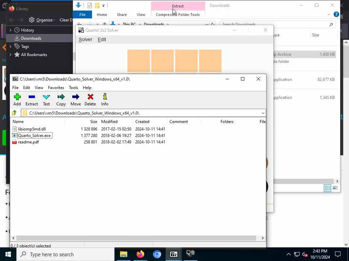Switch to 7-Zip in the taskbar
The height and width of the screenshot is (261, 349).
[173, 254]
